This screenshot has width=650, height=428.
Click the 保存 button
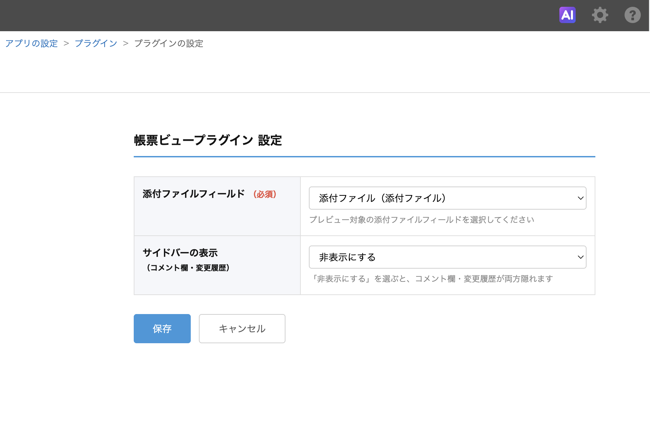[162, 328]
